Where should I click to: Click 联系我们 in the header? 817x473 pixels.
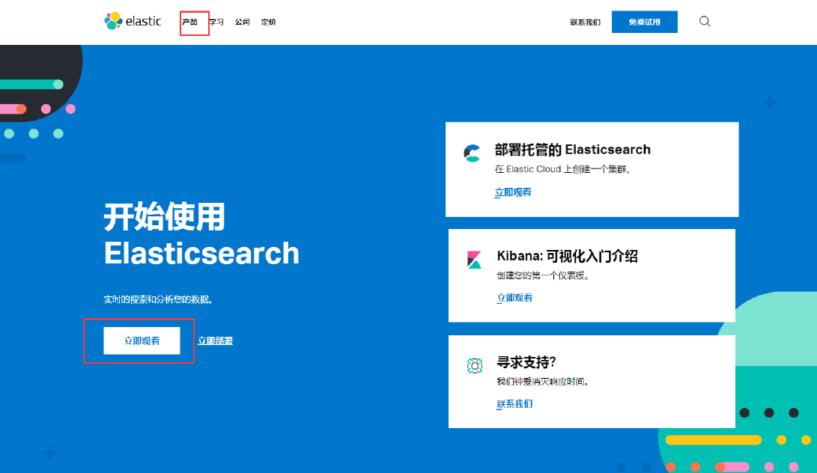585,22
